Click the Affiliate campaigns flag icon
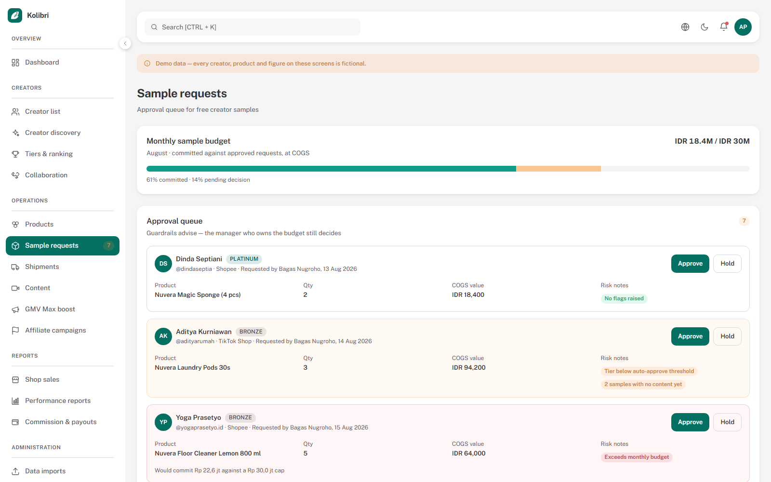771x482 pixels. pyautogui.click(x=15, y=331)
